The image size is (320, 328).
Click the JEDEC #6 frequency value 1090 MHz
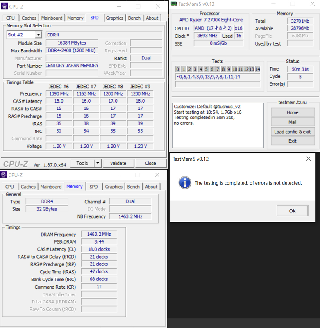click(59, 93)
